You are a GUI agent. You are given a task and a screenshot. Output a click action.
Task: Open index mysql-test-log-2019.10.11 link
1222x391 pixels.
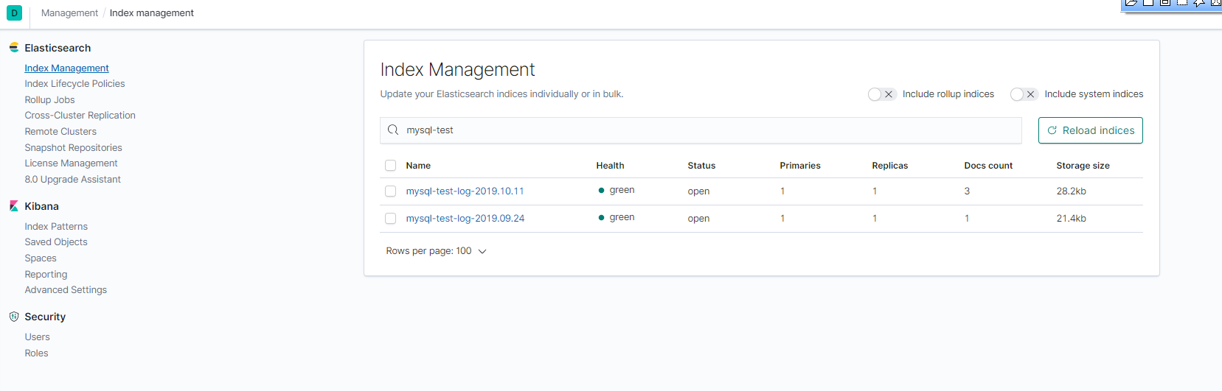click(x=465, y=191)
